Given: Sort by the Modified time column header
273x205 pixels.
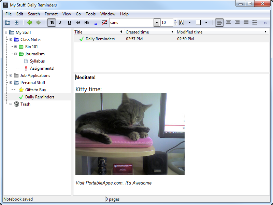Looking at the screenshot, I should pos(189,32).
